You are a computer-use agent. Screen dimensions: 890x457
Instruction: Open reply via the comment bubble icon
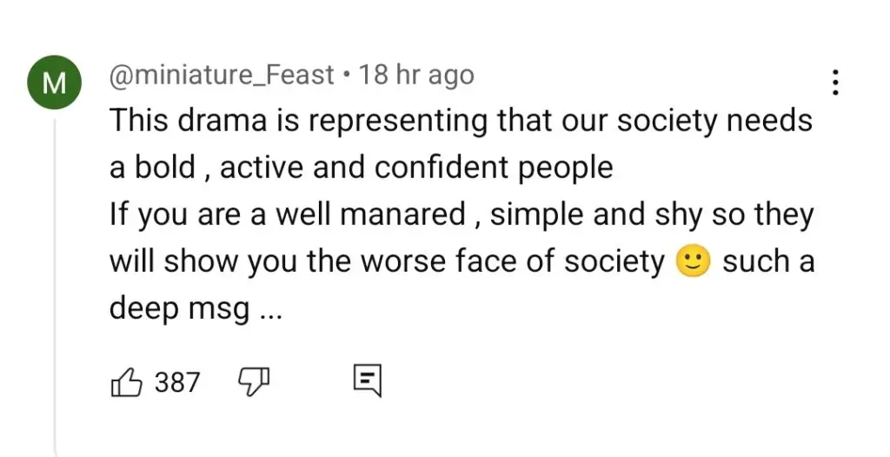[x=368, y=381]
